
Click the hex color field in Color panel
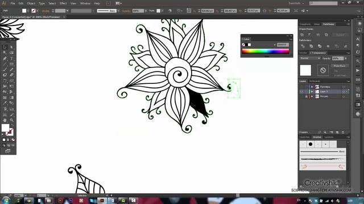click(x=283, y=45)
